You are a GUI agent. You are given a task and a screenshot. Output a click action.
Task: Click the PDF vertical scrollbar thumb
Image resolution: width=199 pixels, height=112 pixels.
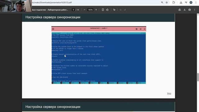point(198,77)
